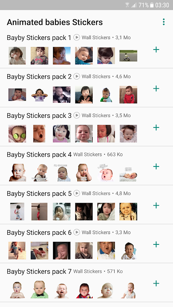Select the tricycle sticker in pack 1

point(128,56)
